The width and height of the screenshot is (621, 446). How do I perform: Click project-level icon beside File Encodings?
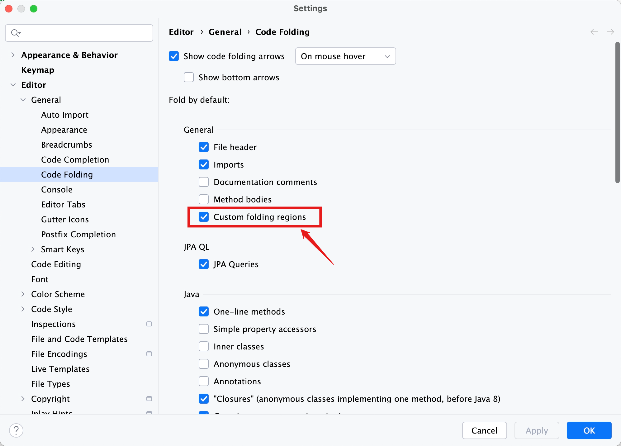(x=149, y=354)
